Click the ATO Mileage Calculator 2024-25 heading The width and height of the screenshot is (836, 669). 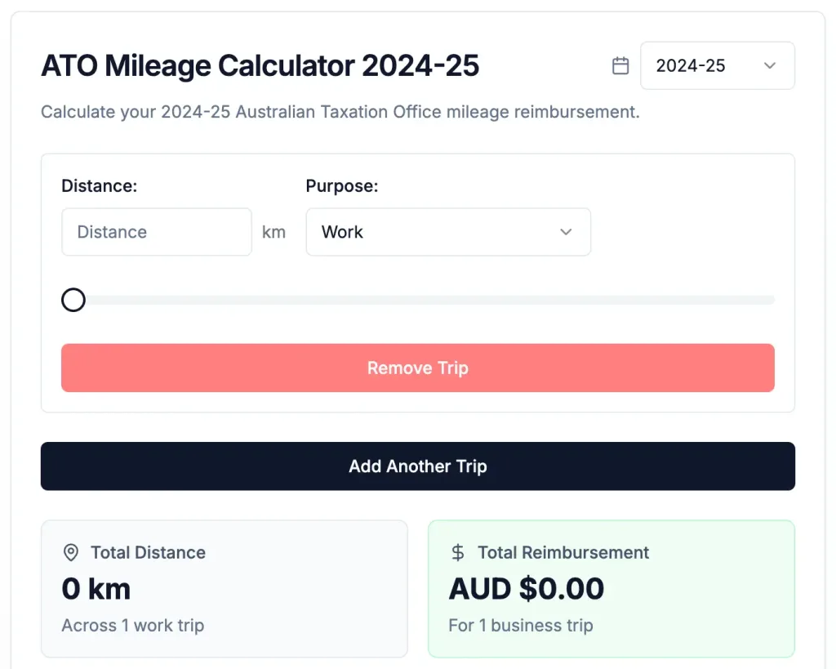coord(260,65)
